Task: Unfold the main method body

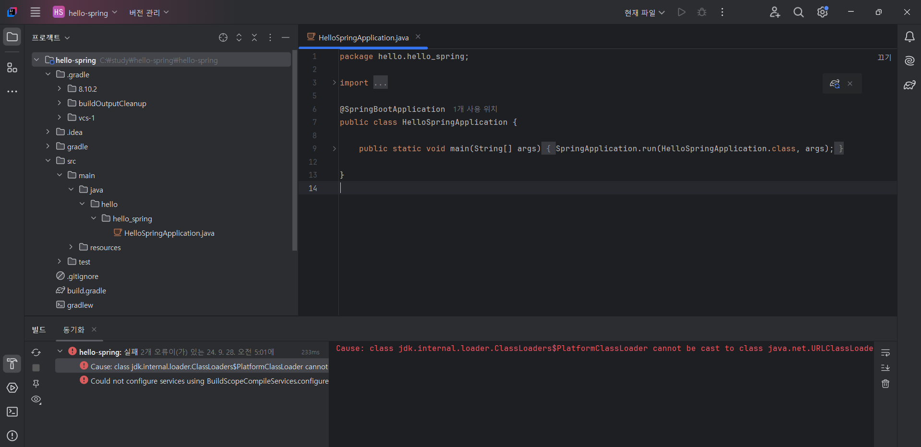Action: coord(335,149)
